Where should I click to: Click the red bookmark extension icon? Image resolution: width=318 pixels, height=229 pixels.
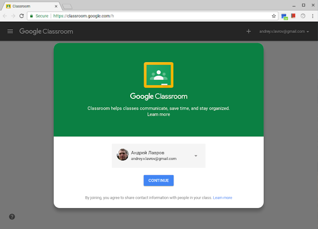293,16
